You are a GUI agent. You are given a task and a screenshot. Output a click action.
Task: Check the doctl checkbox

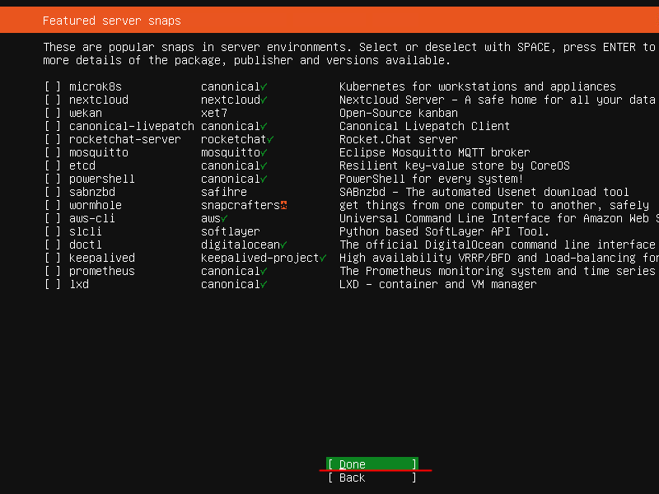click(x=53, y=245)
